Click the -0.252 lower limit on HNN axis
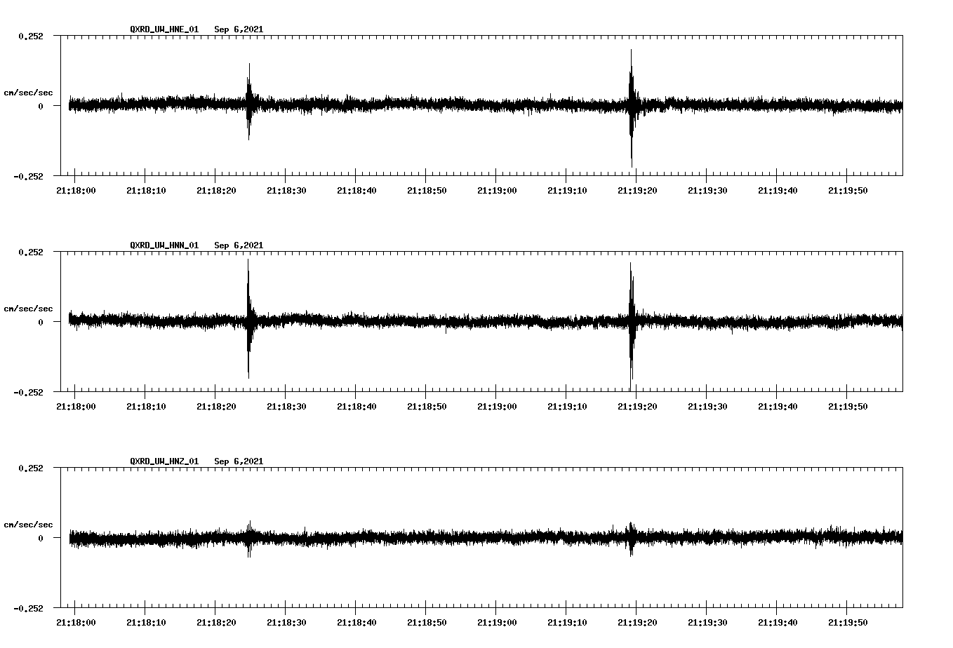Viewport: 953px width, 648px height. point(28,392)
